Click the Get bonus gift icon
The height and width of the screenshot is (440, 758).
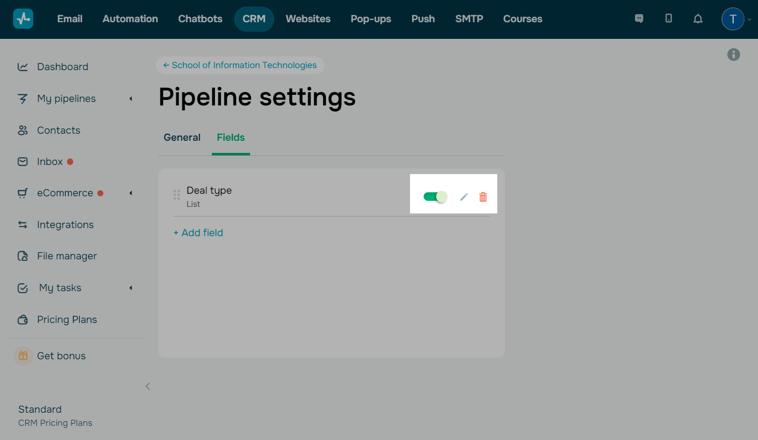23,356
